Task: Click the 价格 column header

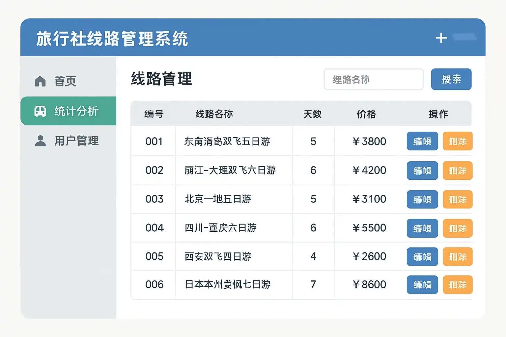Action: tap(366, 114)
